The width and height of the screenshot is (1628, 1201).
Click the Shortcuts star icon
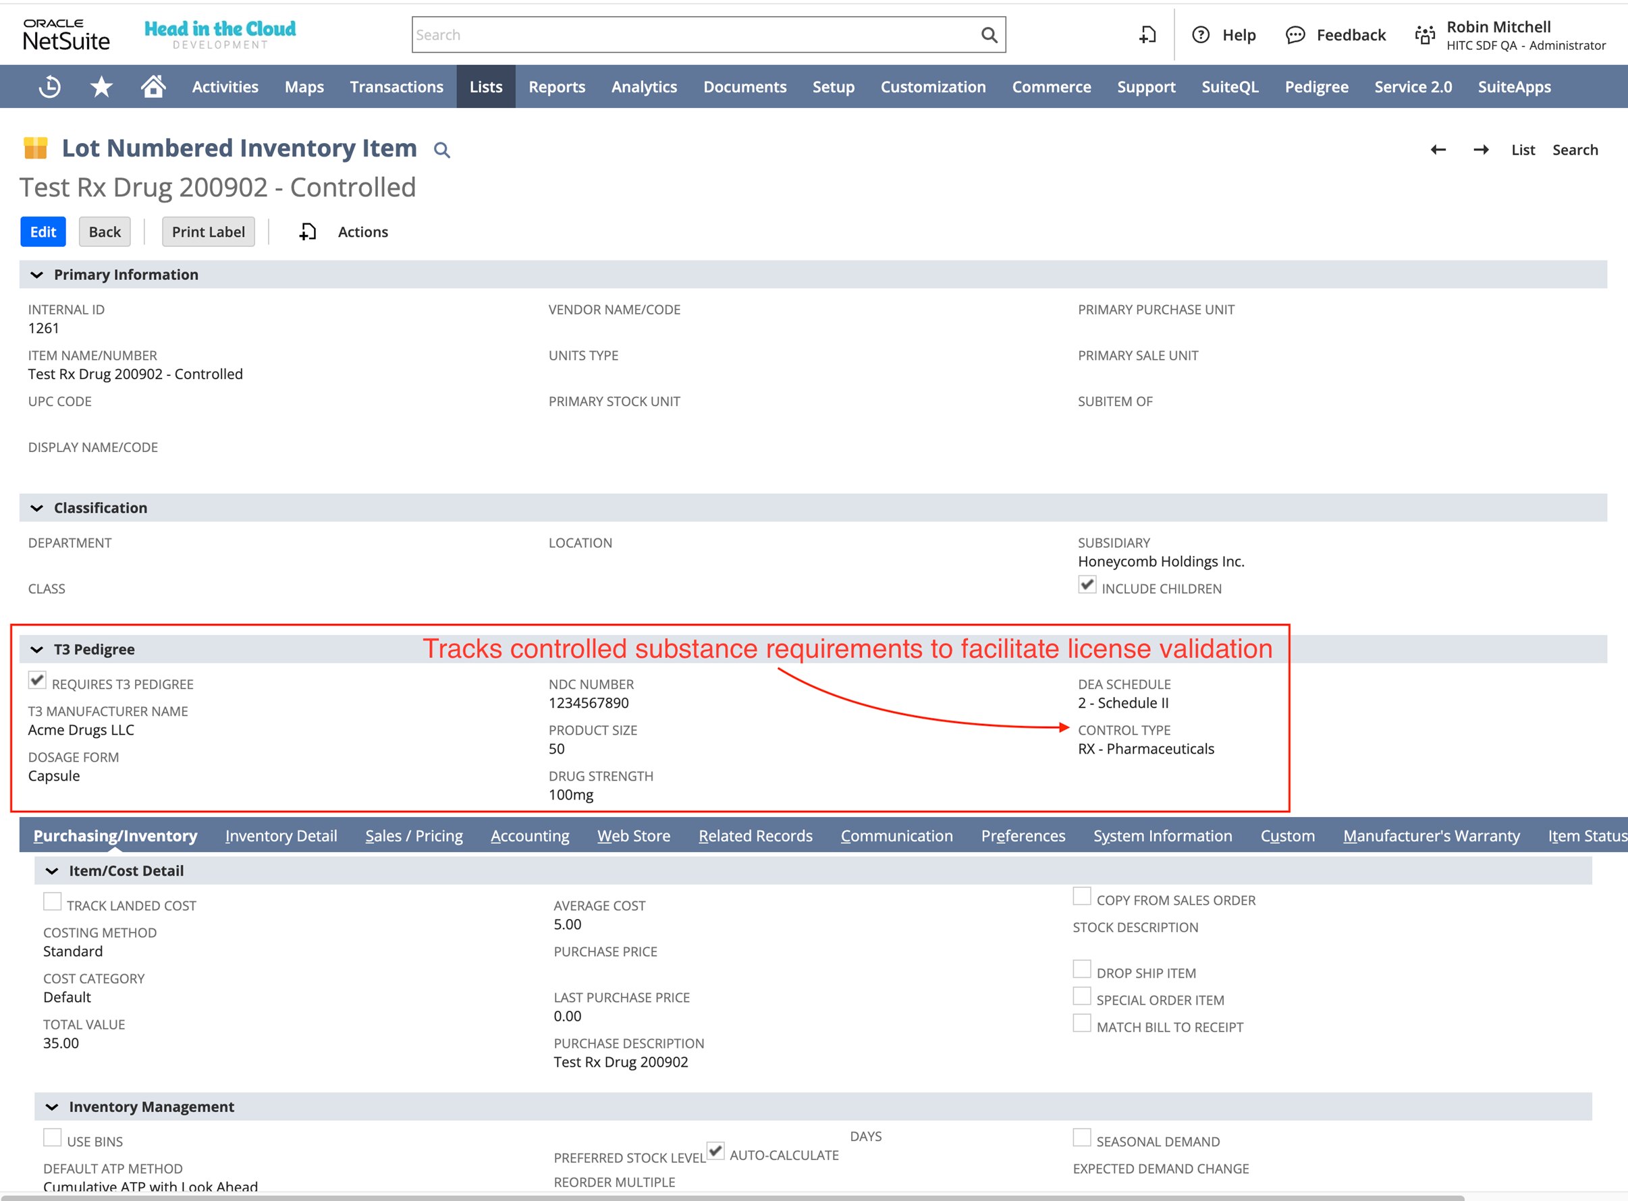pyautogui.click(x=101, y=86)
